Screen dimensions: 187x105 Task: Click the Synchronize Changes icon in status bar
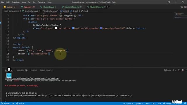[13, 104]
